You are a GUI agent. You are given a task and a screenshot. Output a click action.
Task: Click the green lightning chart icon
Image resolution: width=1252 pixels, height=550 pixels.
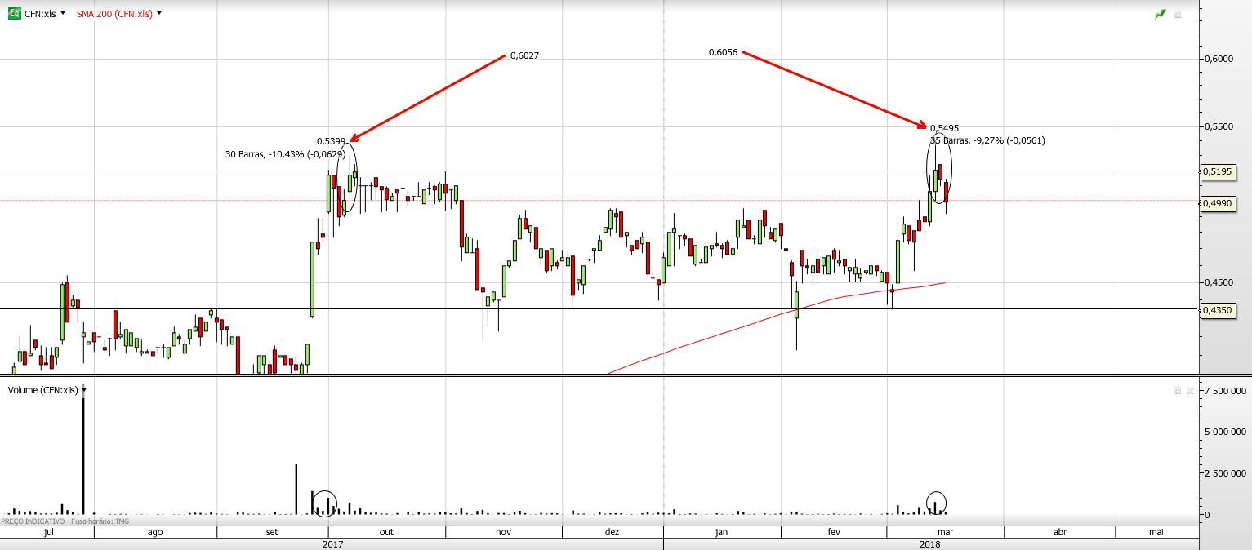click(x=1160, y=14)
